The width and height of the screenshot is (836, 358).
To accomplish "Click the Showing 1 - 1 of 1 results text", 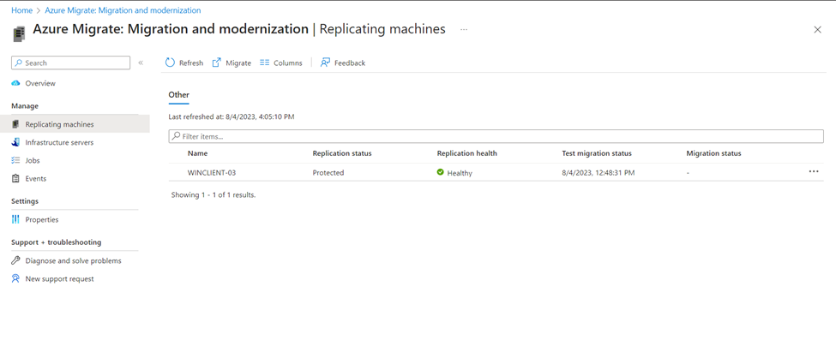I will tap(214, 195).
